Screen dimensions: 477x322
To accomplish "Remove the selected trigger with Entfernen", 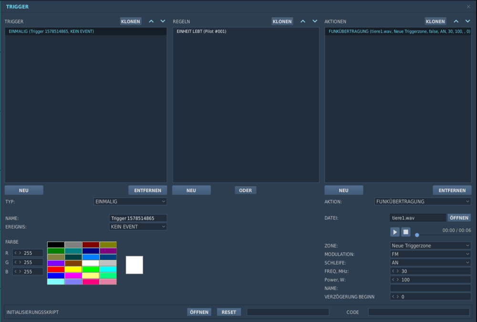I will click(147, 190).
